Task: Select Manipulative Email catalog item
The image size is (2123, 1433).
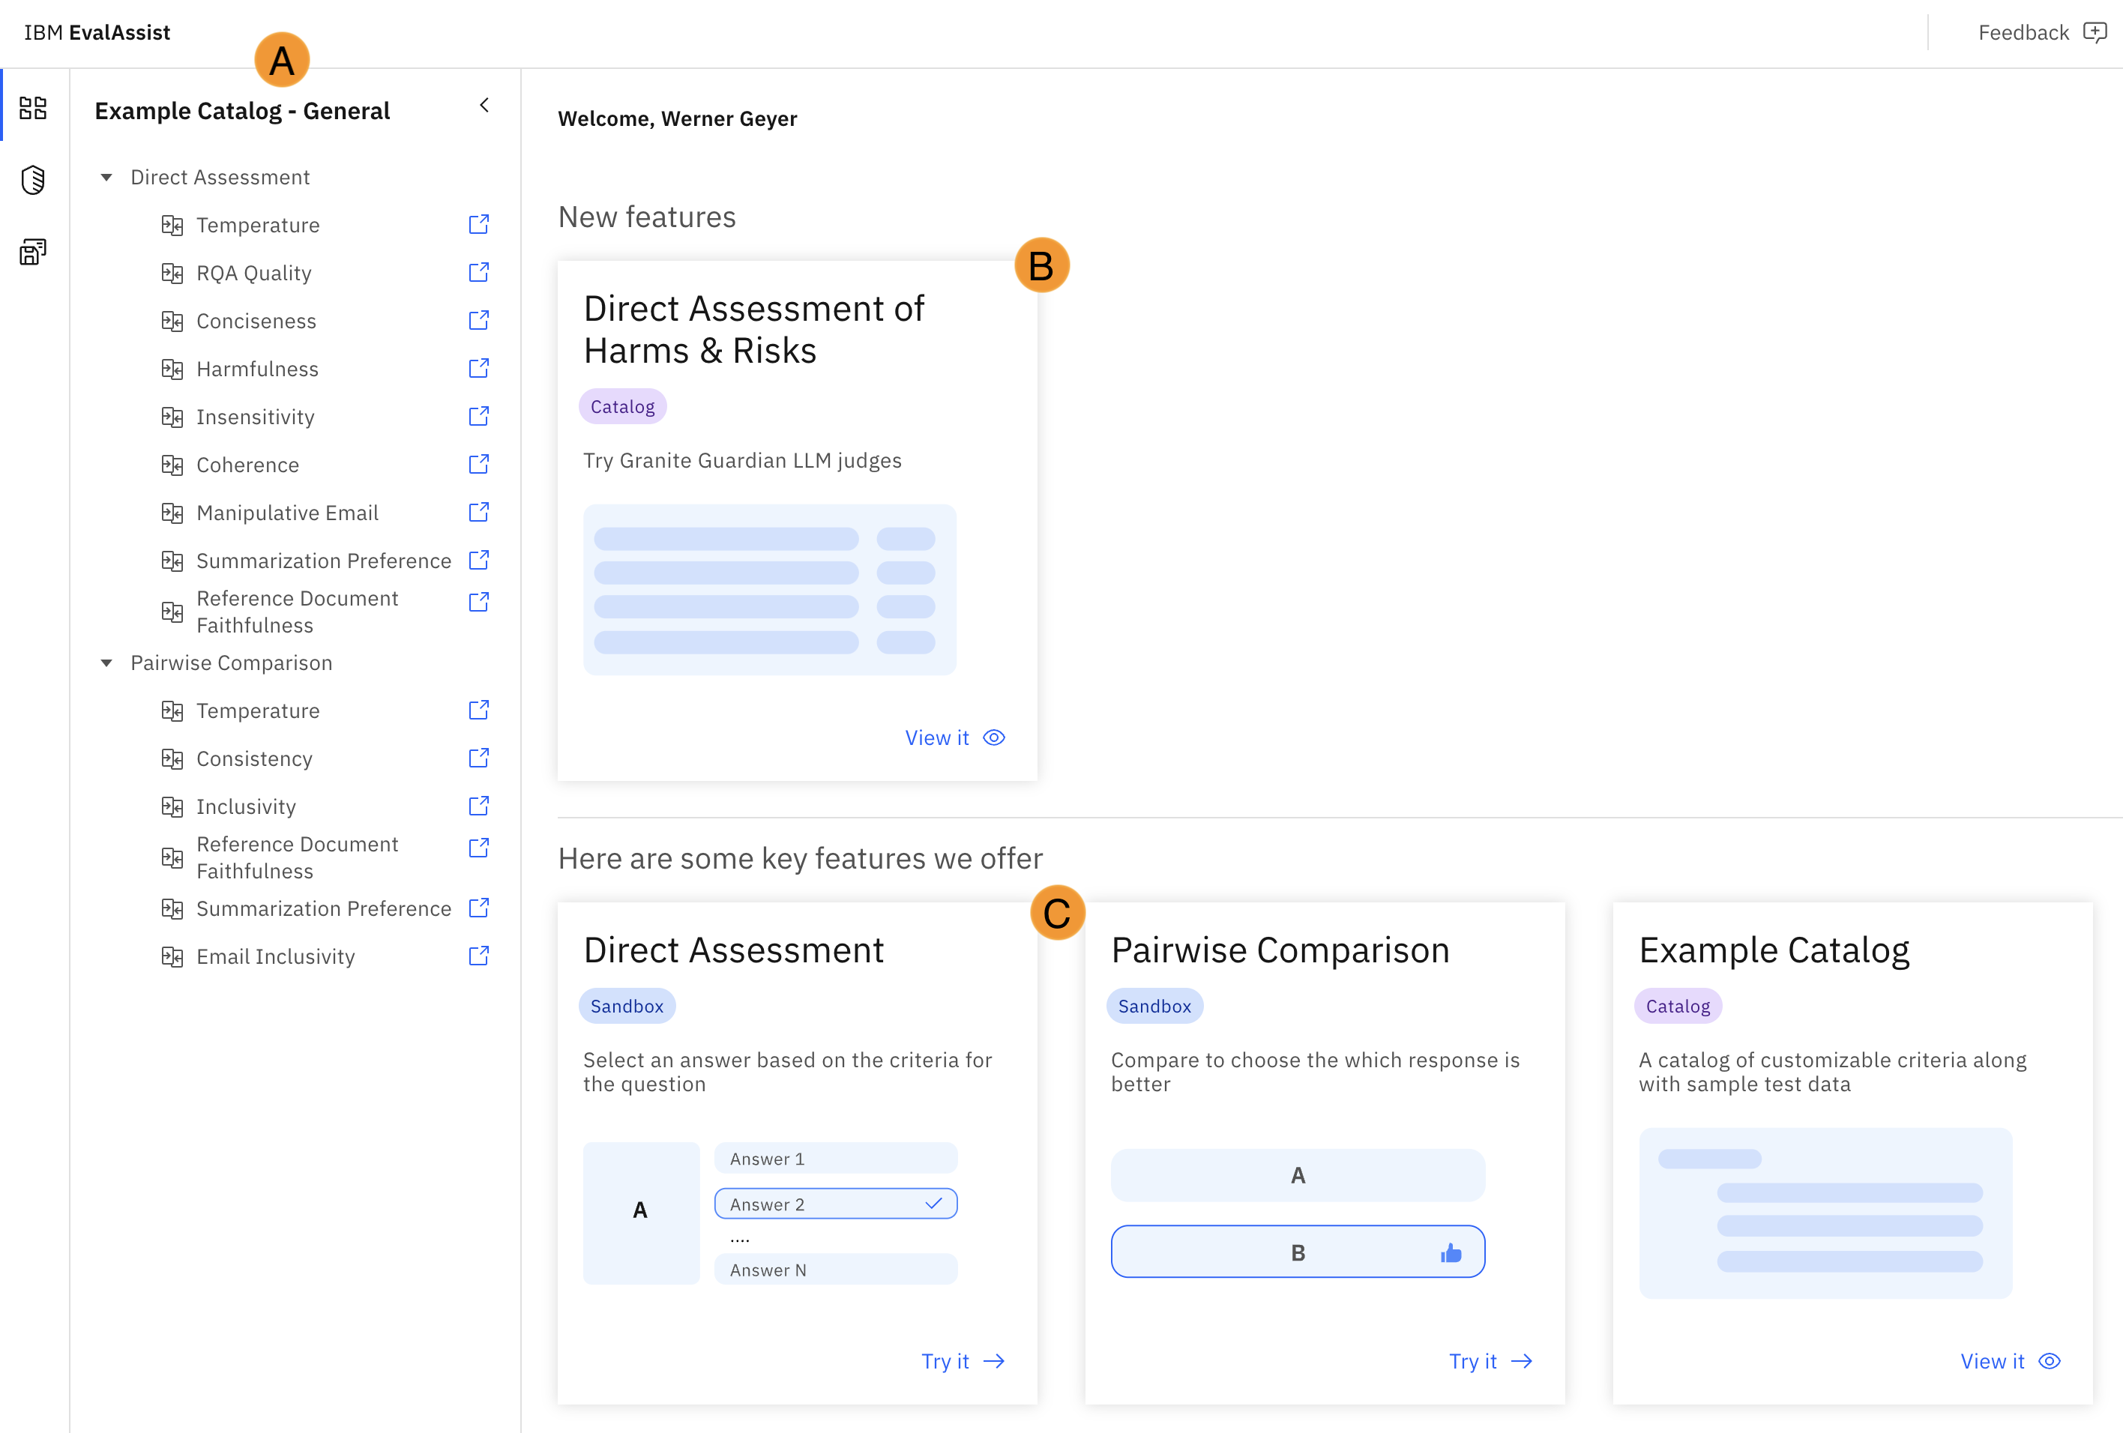Action: click(287, 513)
